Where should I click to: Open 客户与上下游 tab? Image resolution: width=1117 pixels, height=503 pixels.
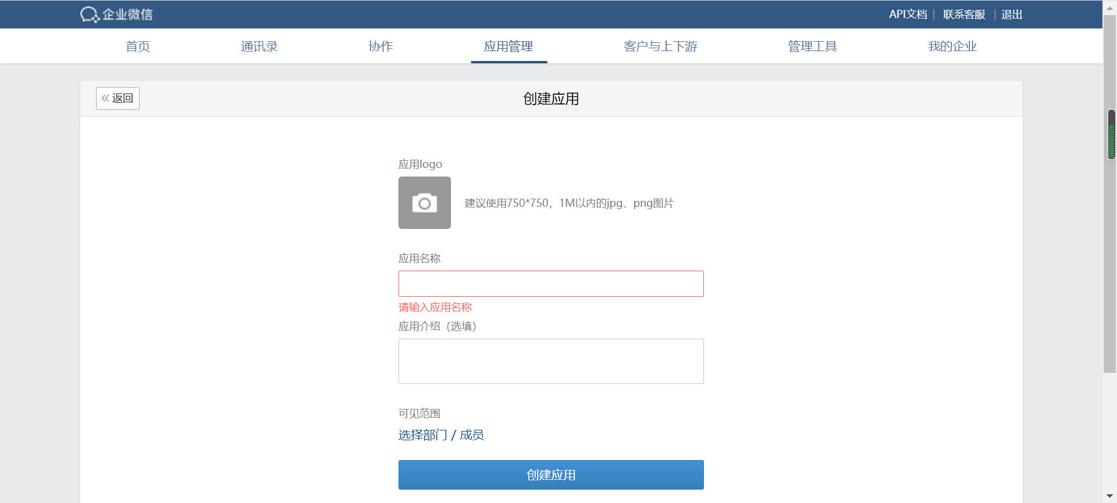click(660, 46)
